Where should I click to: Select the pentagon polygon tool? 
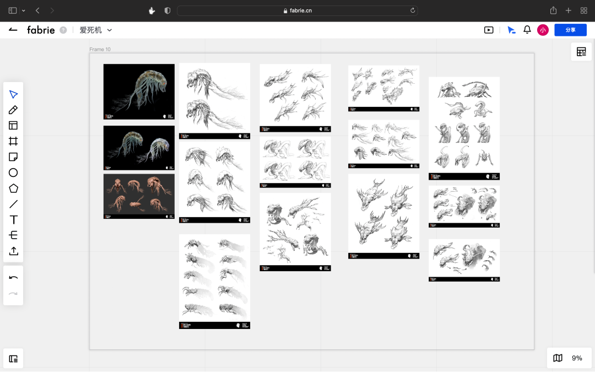13,188
